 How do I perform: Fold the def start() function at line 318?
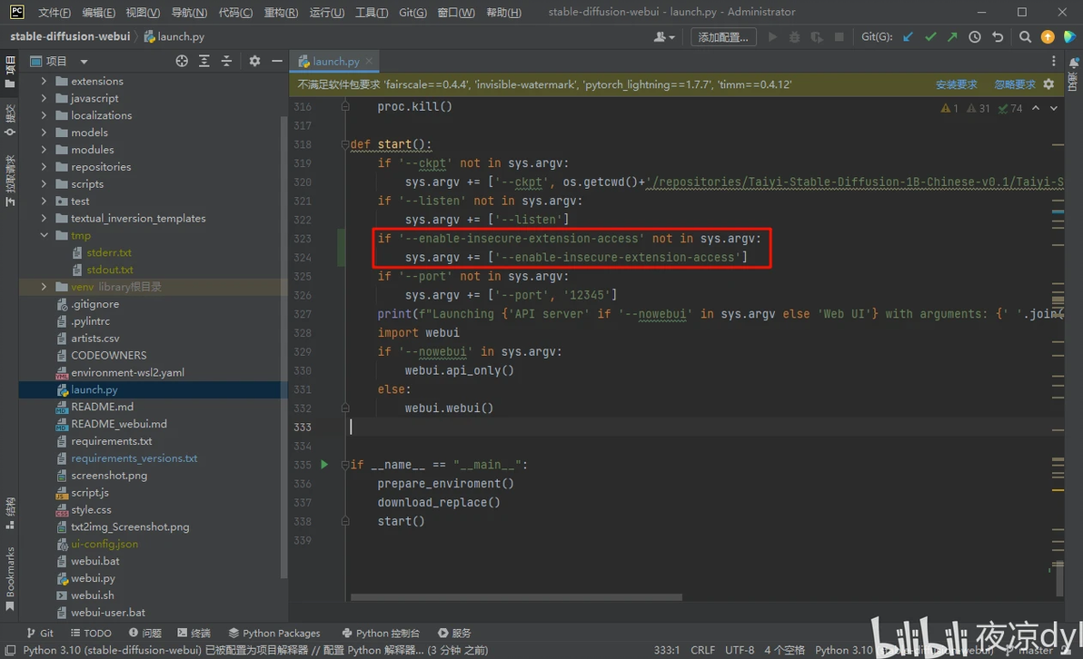(344, 144)
